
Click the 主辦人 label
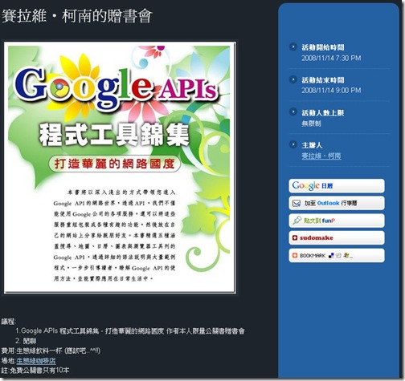[312, 145]
